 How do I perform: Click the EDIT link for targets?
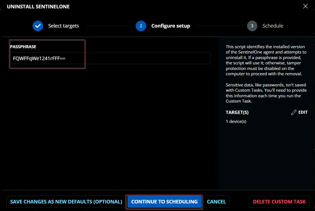303,112
